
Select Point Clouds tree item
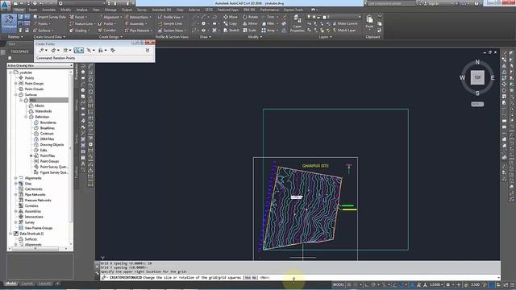34,89
